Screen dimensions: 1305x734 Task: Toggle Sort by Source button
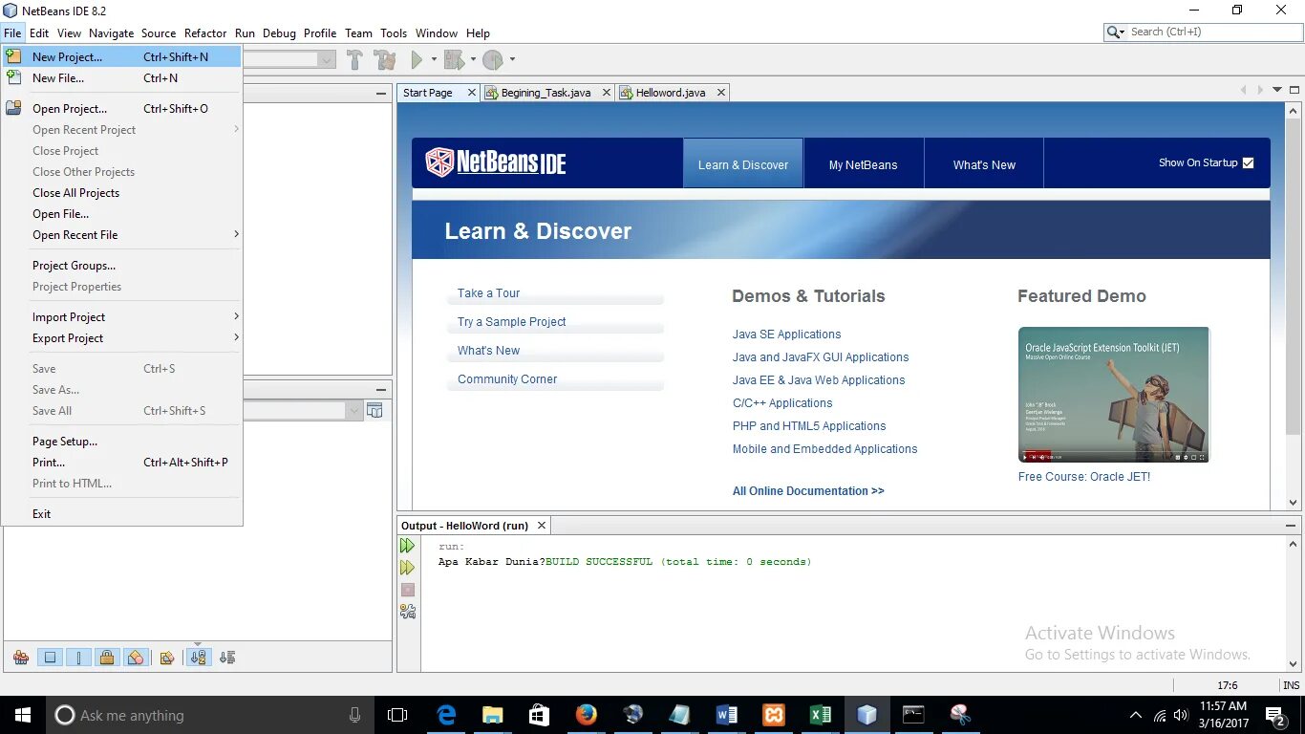[227, 658]
